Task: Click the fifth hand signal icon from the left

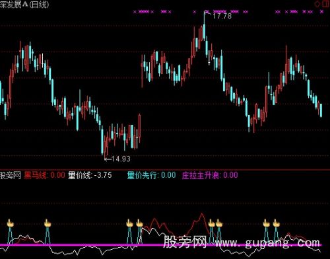Action: click(211, 223)
